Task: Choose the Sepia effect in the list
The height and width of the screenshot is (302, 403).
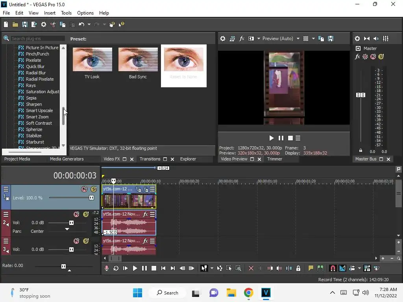Action: tap(31, 98)
